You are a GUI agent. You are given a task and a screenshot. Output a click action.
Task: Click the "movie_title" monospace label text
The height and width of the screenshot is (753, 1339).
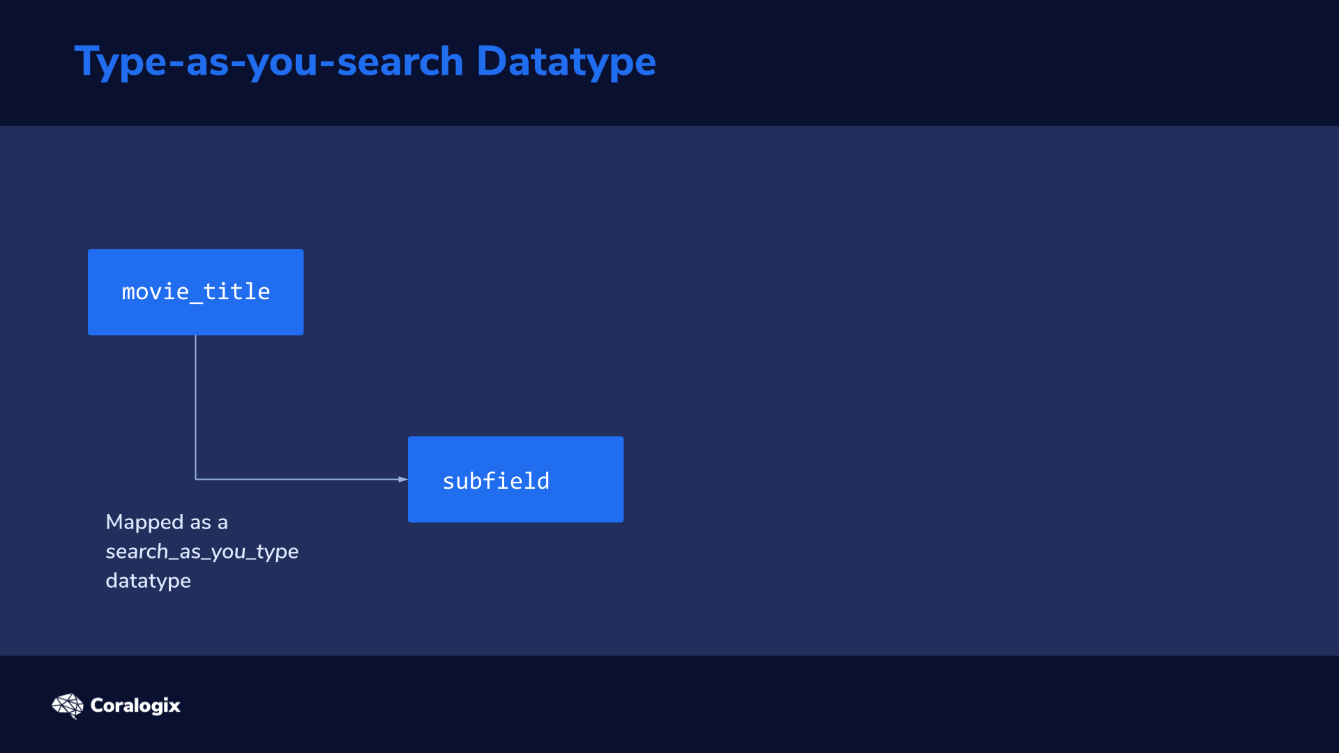tap(196, 291)
